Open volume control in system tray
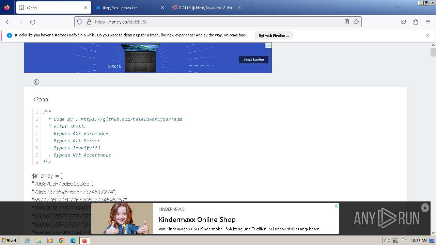The image size is (436, 245). [387, 241]
